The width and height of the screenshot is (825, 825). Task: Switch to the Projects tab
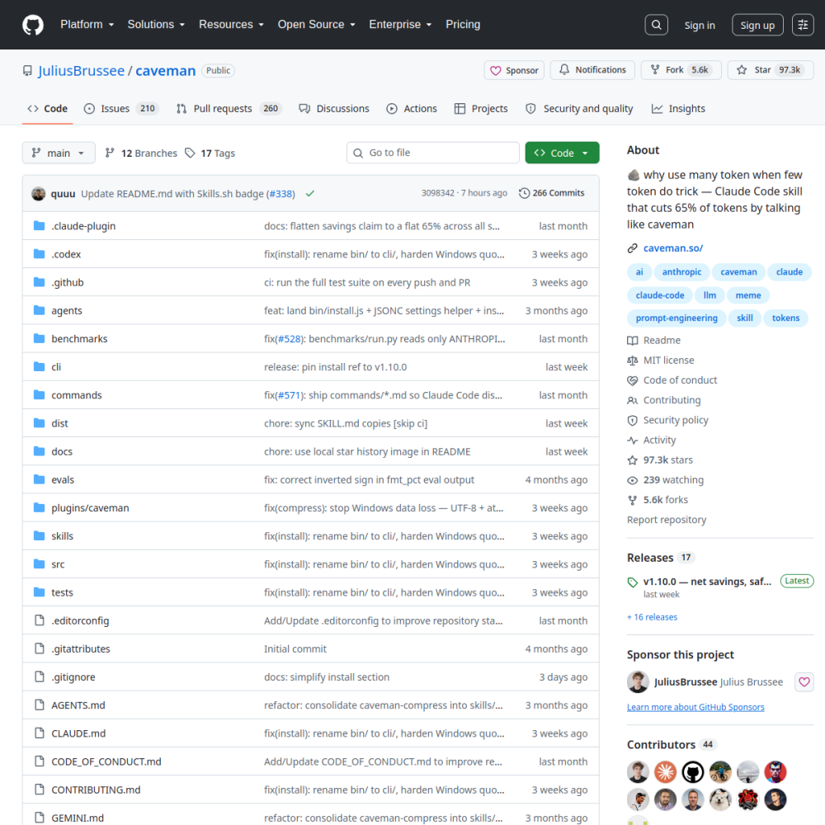(481, 108)
